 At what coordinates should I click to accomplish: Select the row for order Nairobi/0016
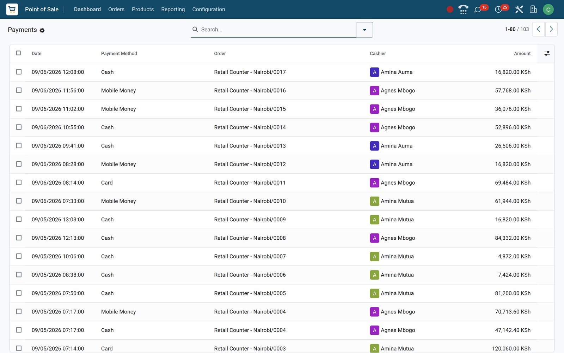click(19, 90)
